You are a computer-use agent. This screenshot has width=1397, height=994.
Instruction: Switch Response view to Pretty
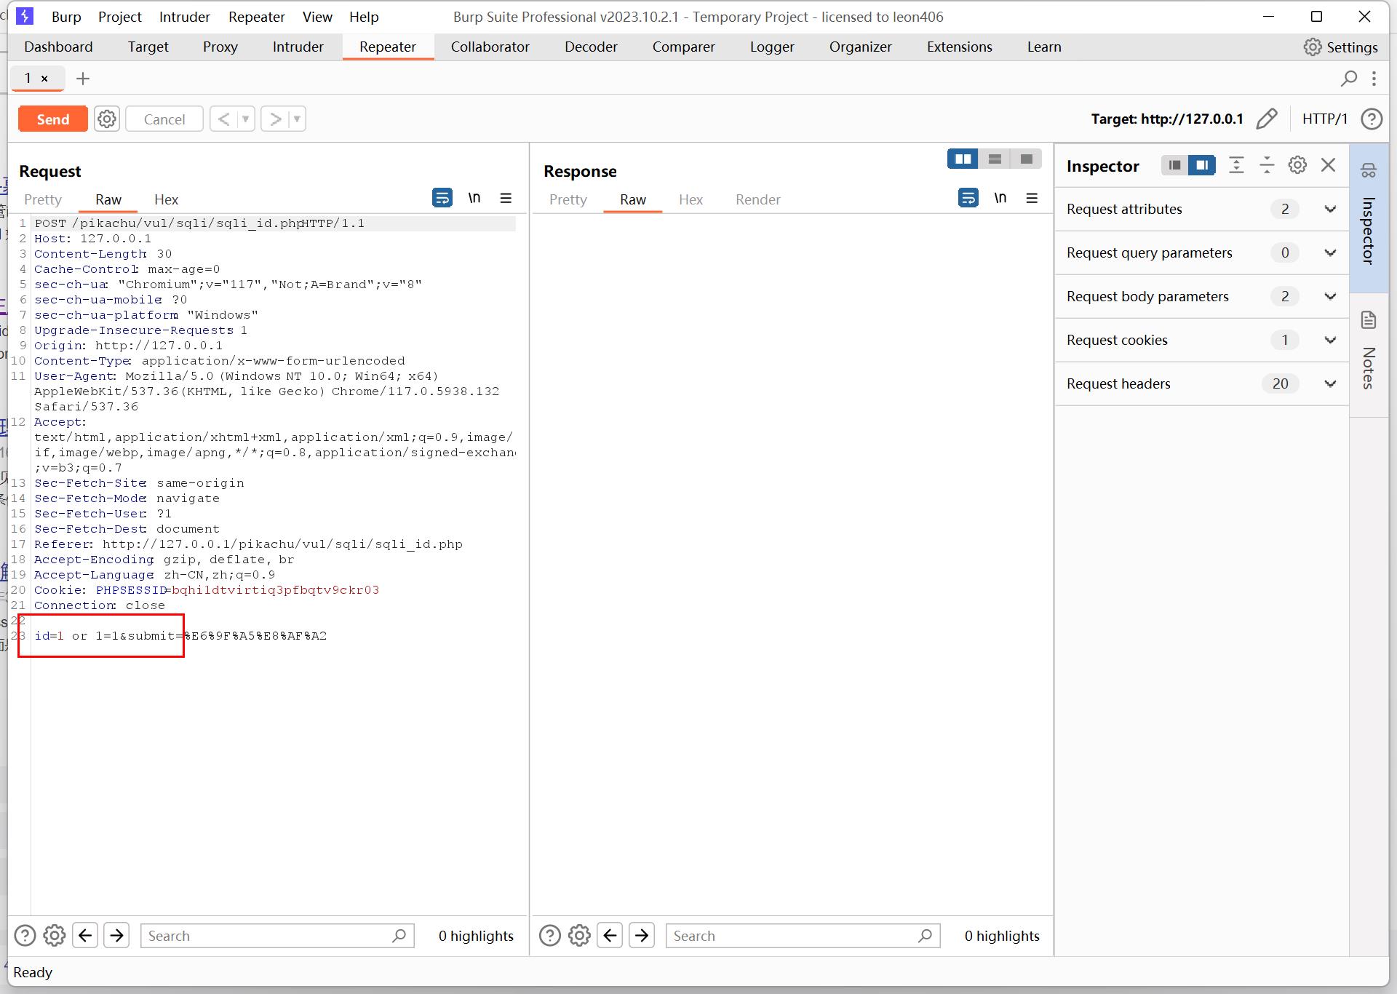(568, 199)
